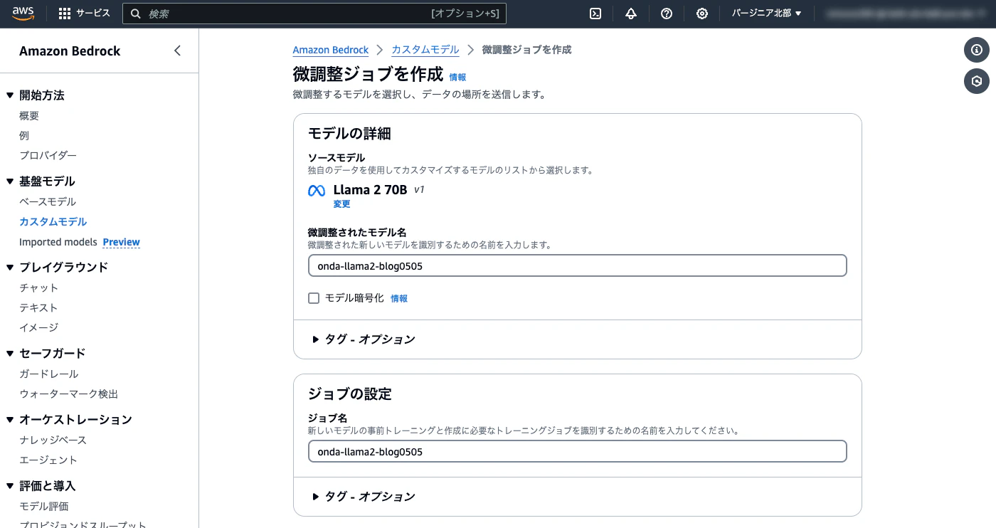This screenshot has height=528, width=996.
Task: Click the 微調整されたモデル名 input field
Action: pos(578,265)
